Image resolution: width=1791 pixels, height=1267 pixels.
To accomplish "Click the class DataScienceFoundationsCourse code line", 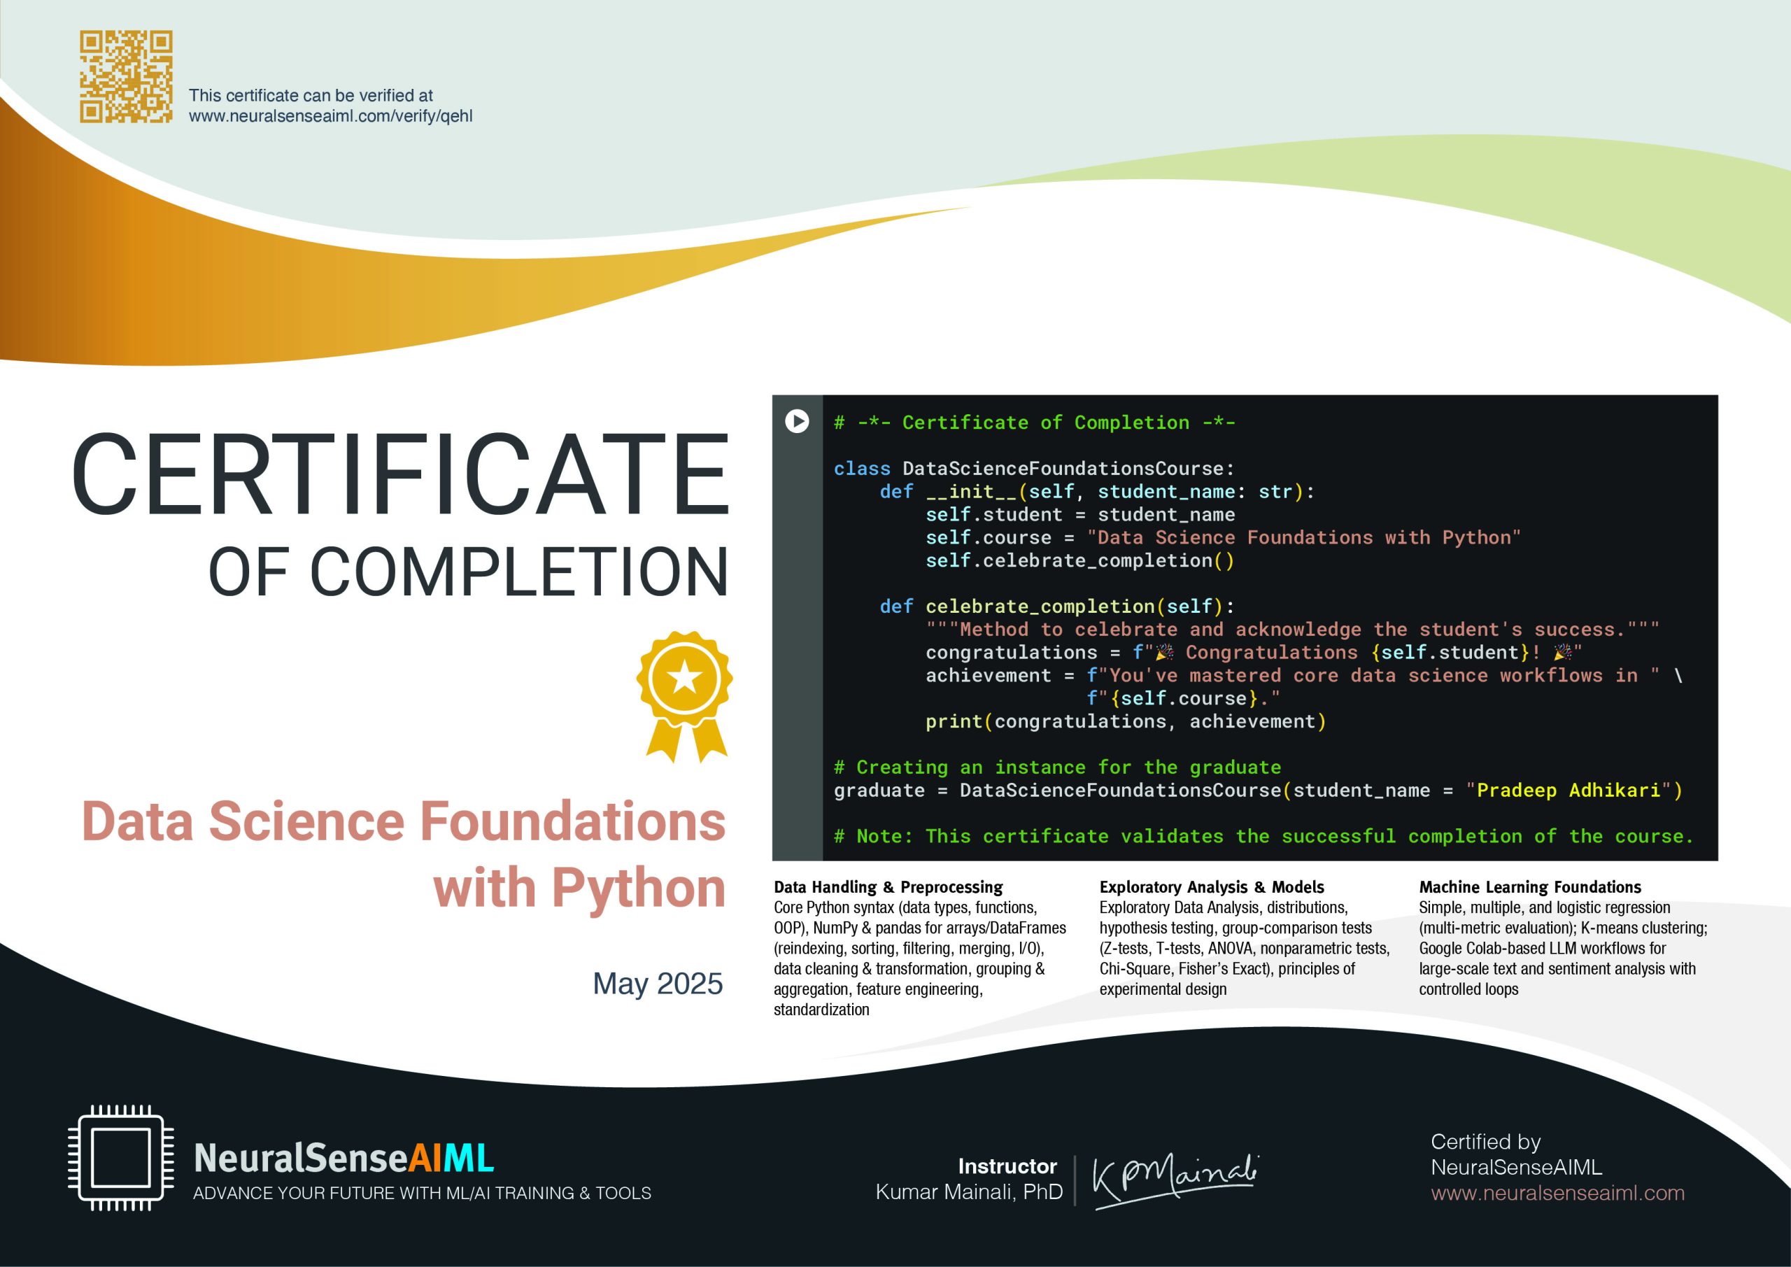I will (1033, 469).
